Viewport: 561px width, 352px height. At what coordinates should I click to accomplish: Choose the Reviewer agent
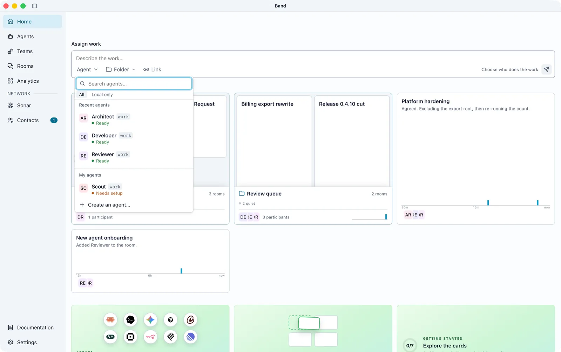134,157
